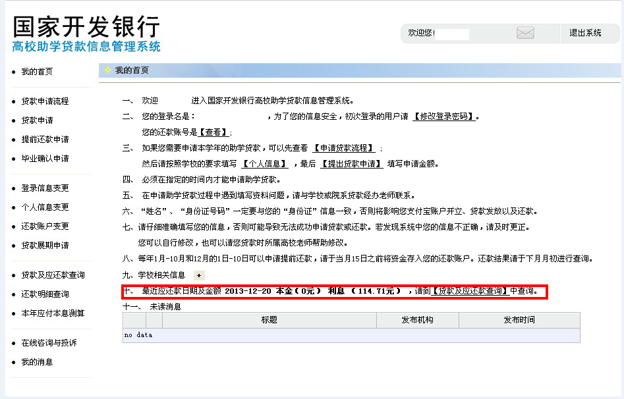Screen dimensions: 624x399
Task: Go to 贷款申请流程 sidebar item
Action: (45, 101)
